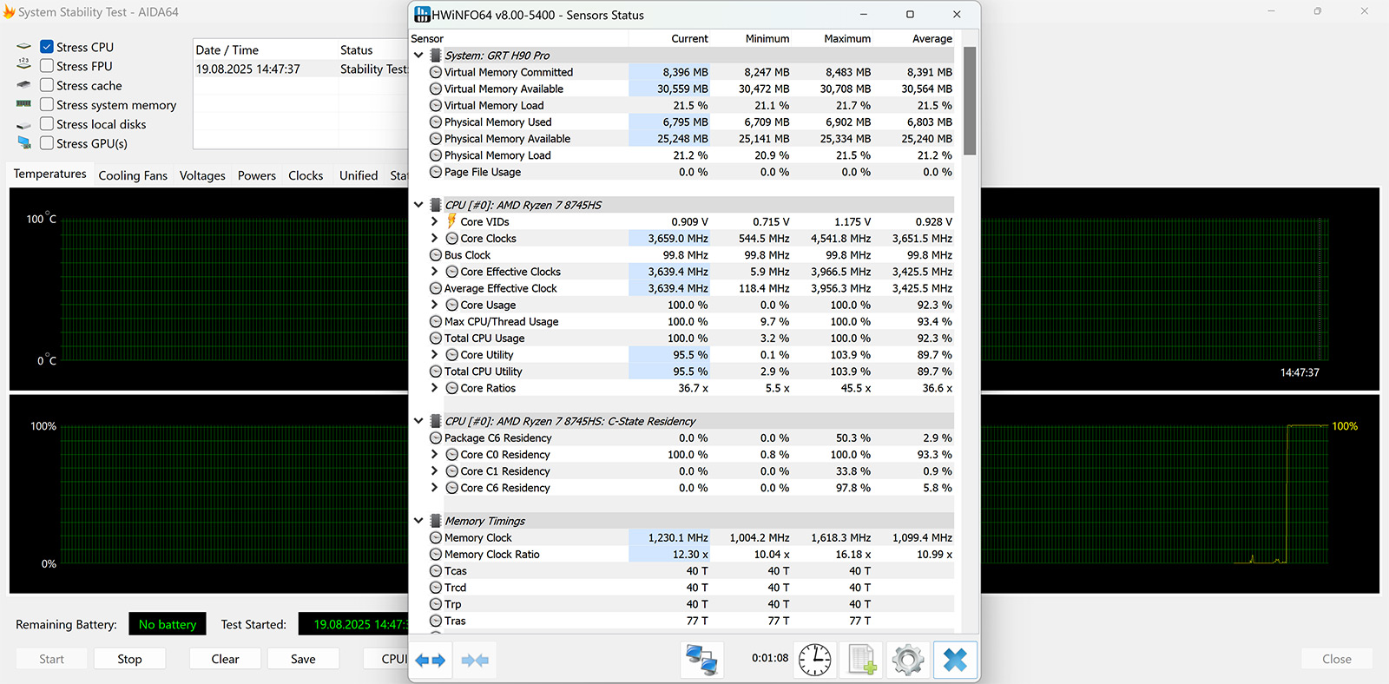
Task: Click the sensor icon beside Bus Clock
Action: click(x=436, y=255)
